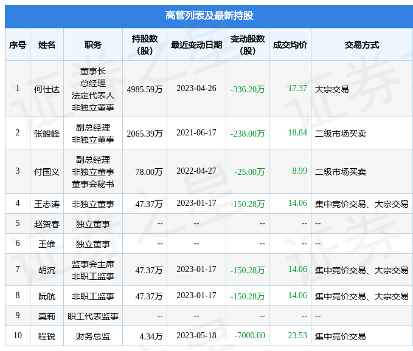Click average price 8.99
The width and height of the screenshot is (413, 351).
[299, 171]
